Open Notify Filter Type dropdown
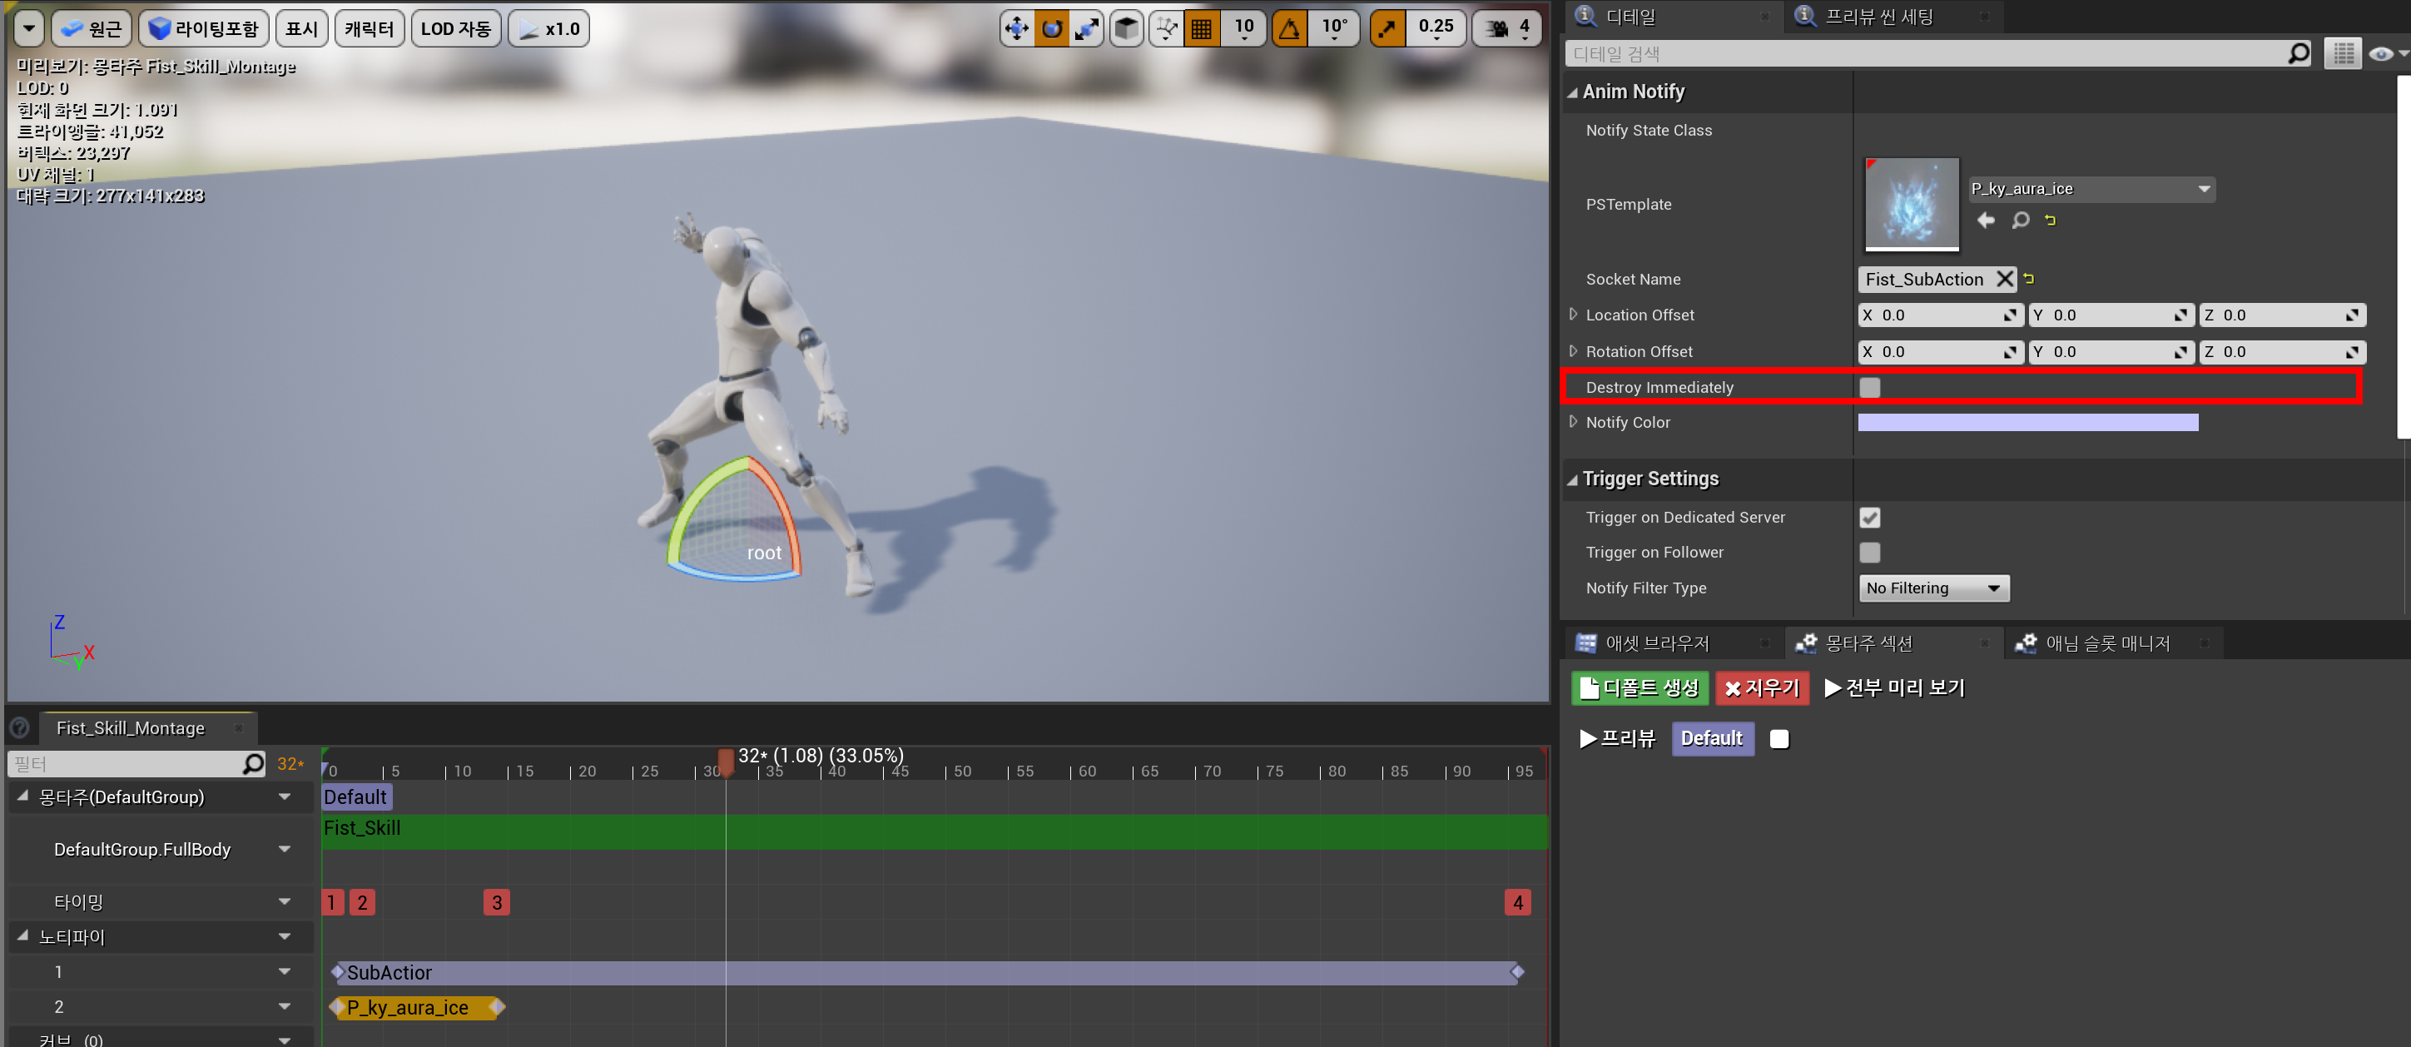 [x=1932, y=588]
